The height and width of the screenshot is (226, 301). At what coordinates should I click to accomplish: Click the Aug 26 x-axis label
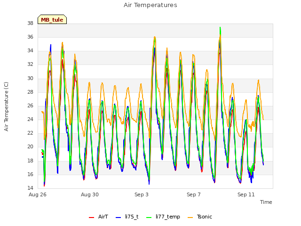tap(38, 194)
